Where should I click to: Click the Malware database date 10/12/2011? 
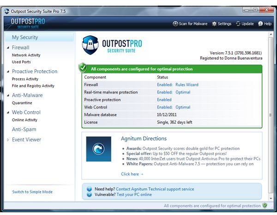pyautogui.click(x=167, y=115)
